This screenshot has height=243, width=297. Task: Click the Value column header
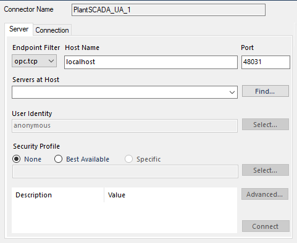click(x=170, y=195)
